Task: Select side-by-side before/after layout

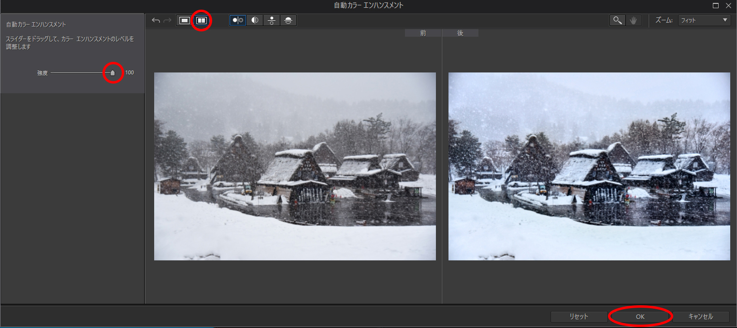Action: [x=238, y=20]
